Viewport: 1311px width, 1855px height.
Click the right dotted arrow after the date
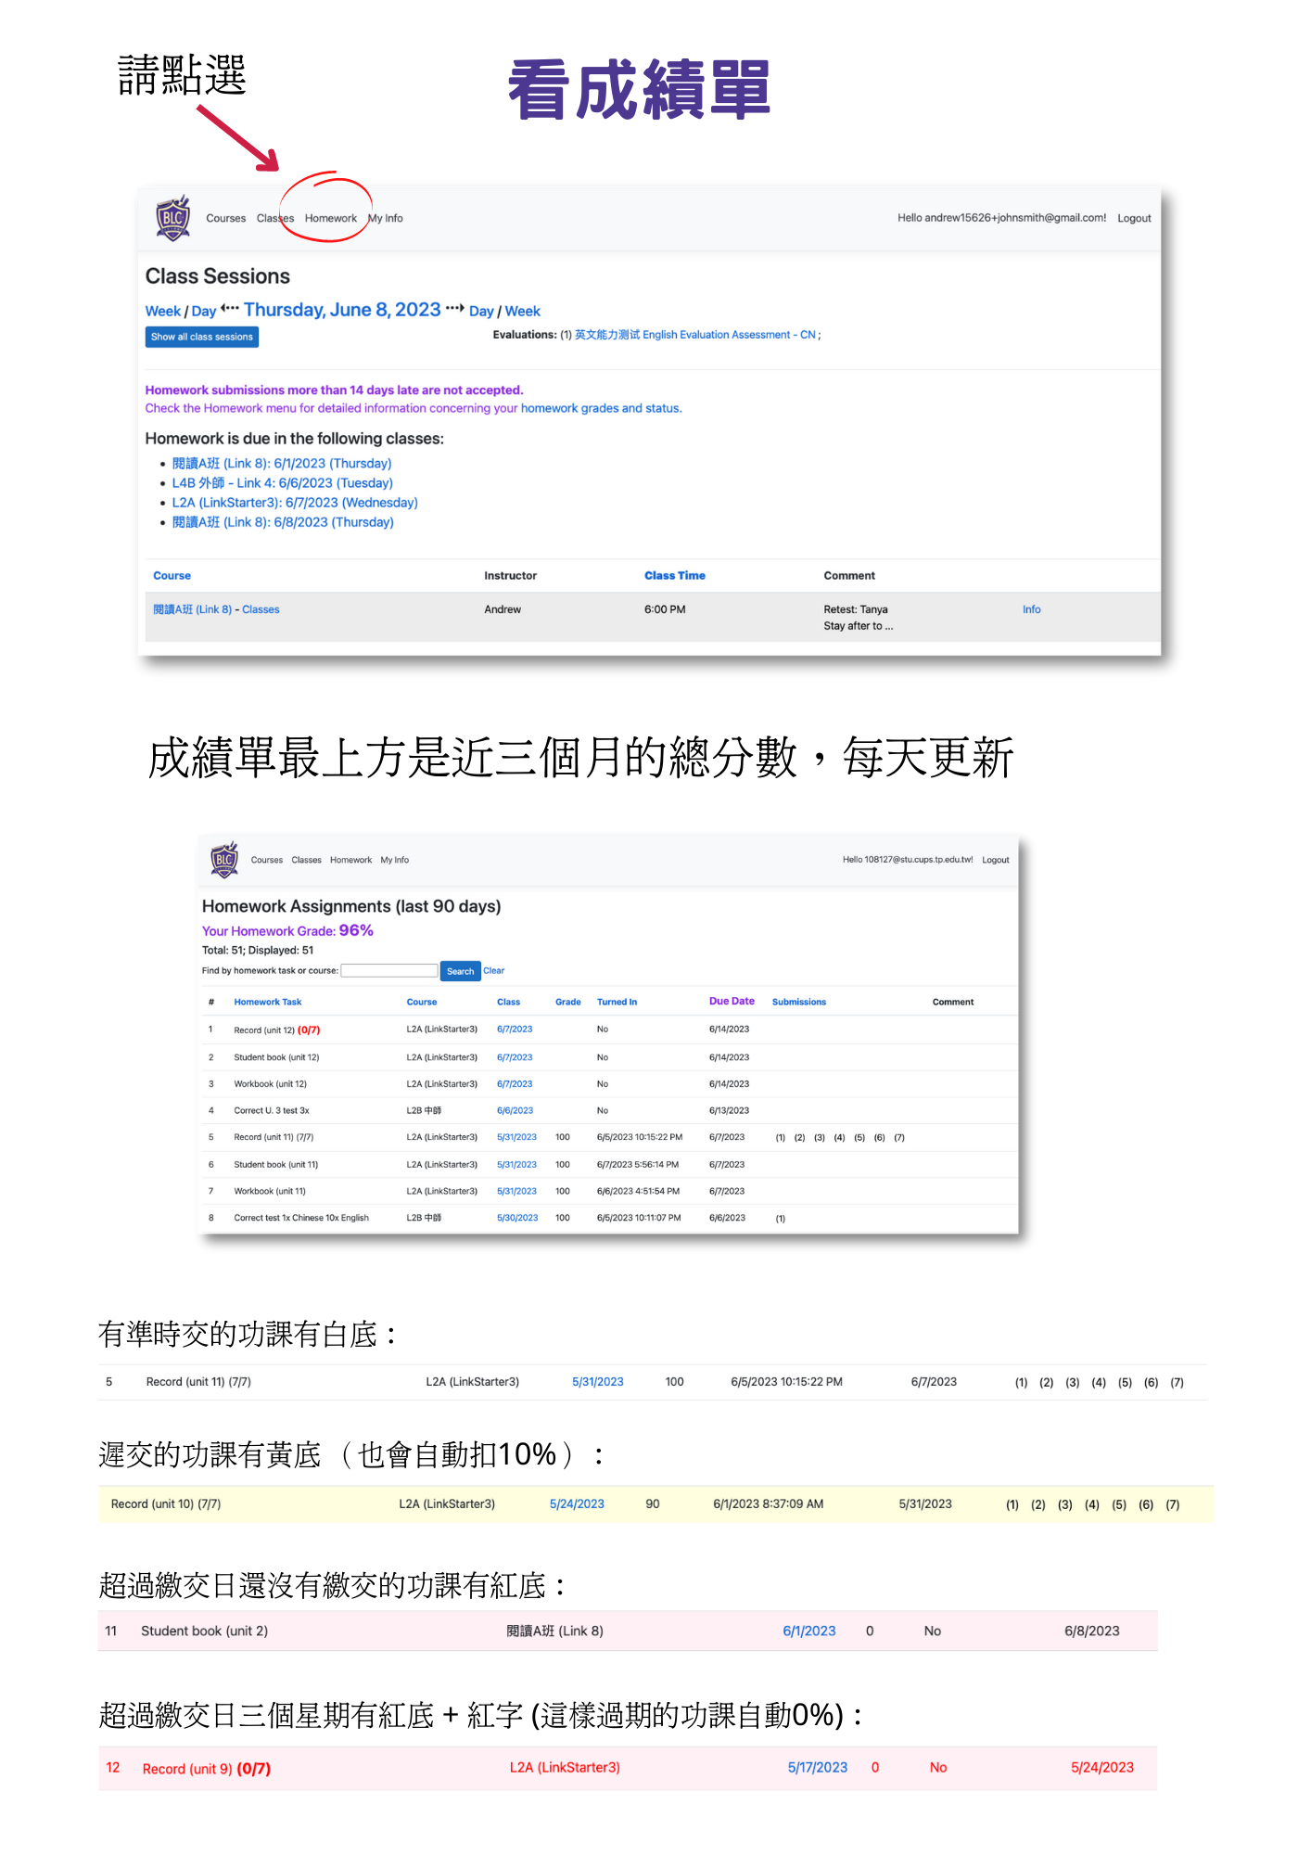[x=454, y=309]
